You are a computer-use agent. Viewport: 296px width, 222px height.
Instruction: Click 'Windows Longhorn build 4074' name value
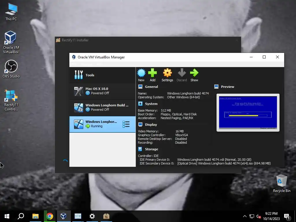pos(188,93)
